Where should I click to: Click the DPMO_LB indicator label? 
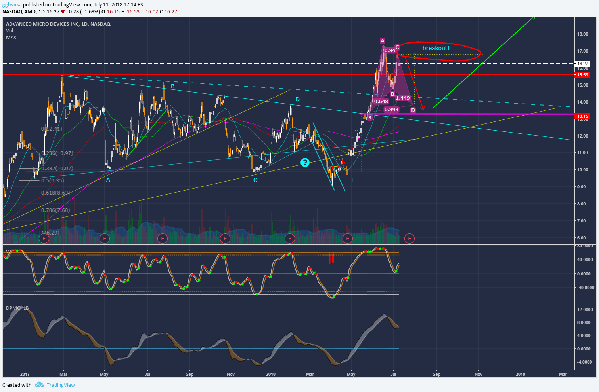pos(17,308)
